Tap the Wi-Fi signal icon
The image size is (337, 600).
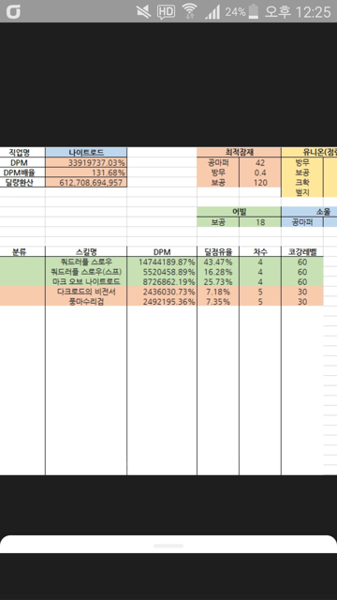[189, 11]
